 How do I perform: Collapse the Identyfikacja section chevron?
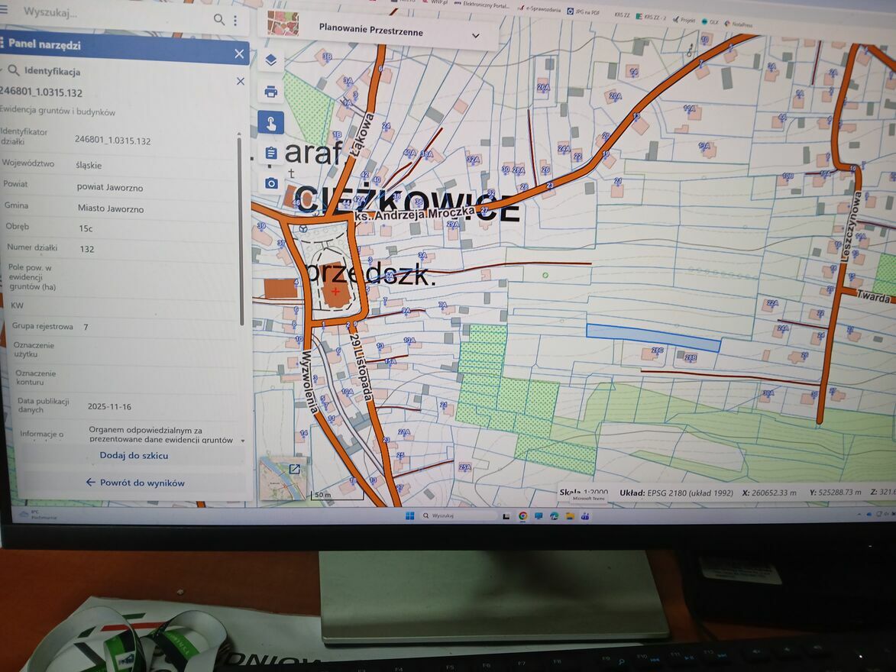(2, 71)
